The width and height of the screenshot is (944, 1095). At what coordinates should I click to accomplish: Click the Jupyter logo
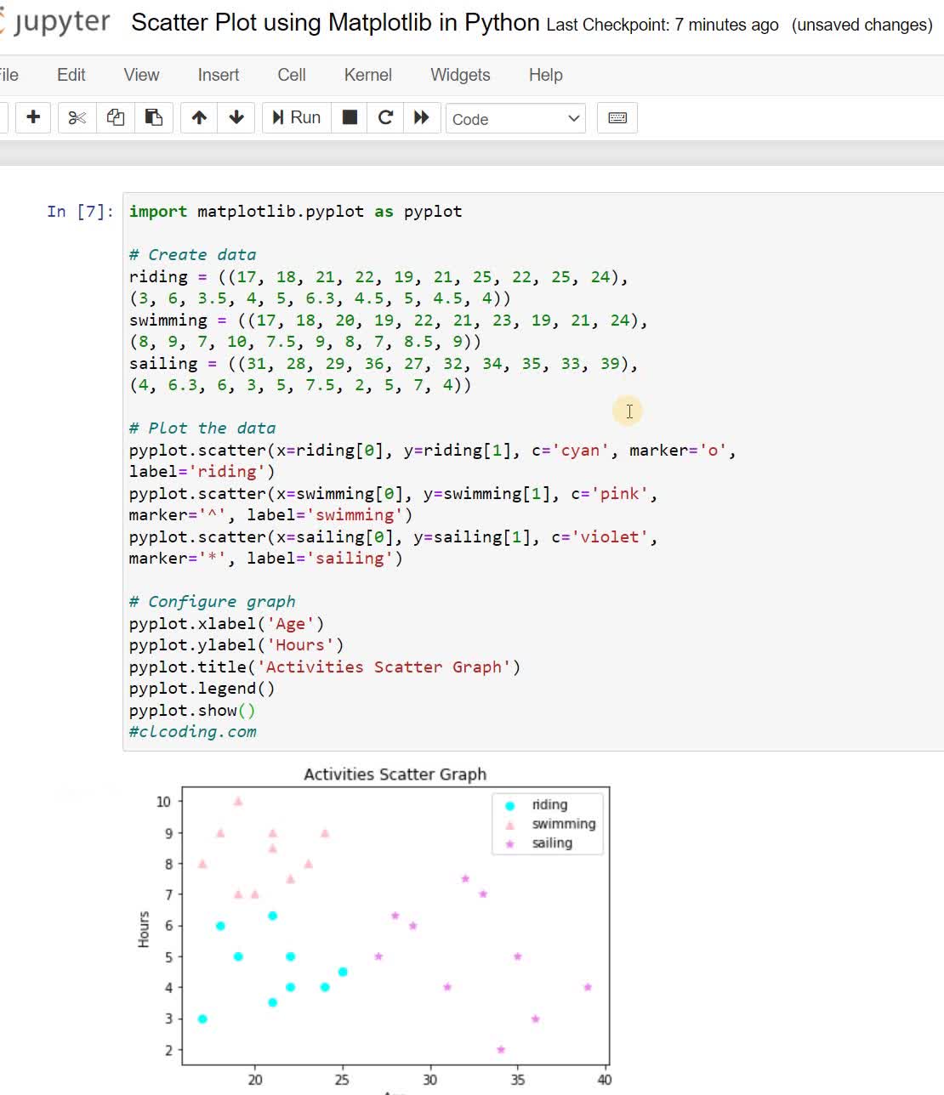[x=55, y=22]
